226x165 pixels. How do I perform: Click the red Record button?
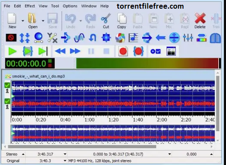(x=123, y=51)
